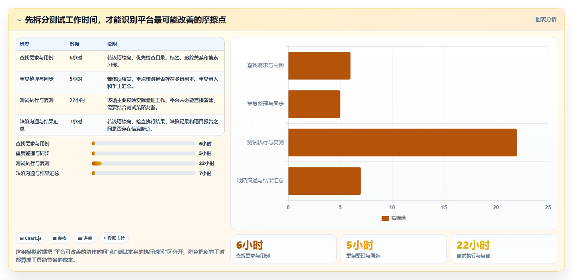Image resolution: width=573 pixels, height=280 pixels.
Task: Click 缺陷沟通与结果汇总 in the table
Action: (39, 125)
